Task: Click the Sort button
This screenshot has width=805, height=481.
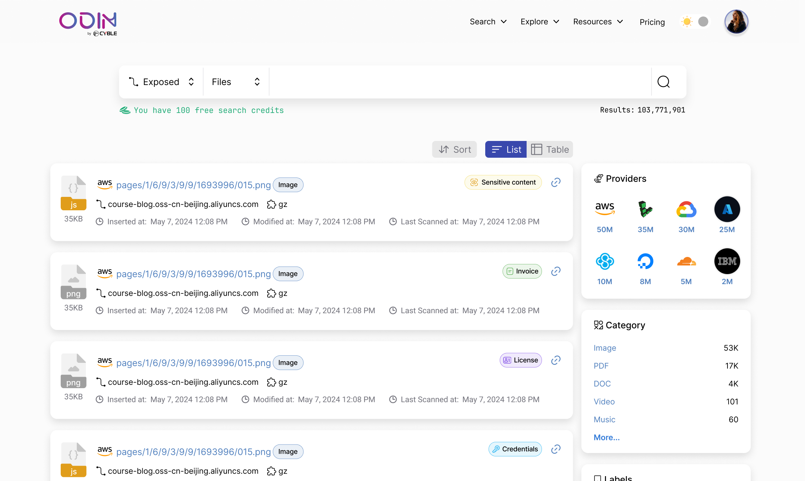Action: [x=454, y=150]
